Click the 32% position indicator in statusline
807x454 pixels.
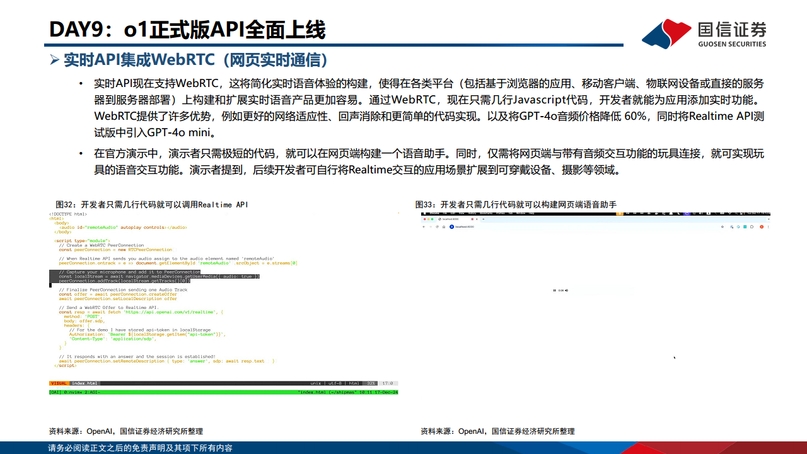[371, 383]
